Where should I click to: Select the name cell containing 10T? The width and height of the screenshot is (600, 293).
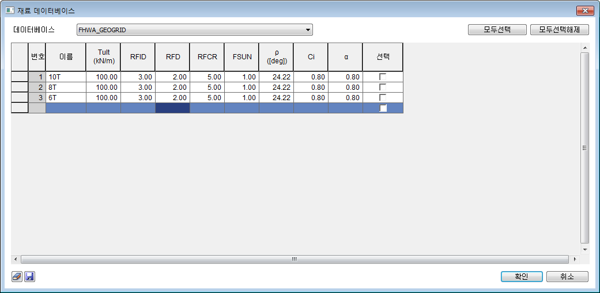point(66,77)
